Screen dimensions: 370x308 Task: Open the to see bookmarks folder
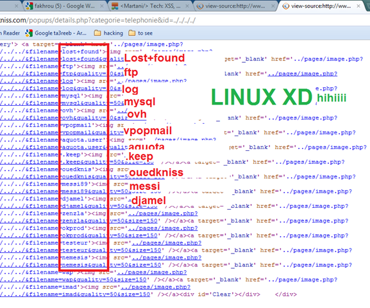pyautogui.click(x=140, y=33)
